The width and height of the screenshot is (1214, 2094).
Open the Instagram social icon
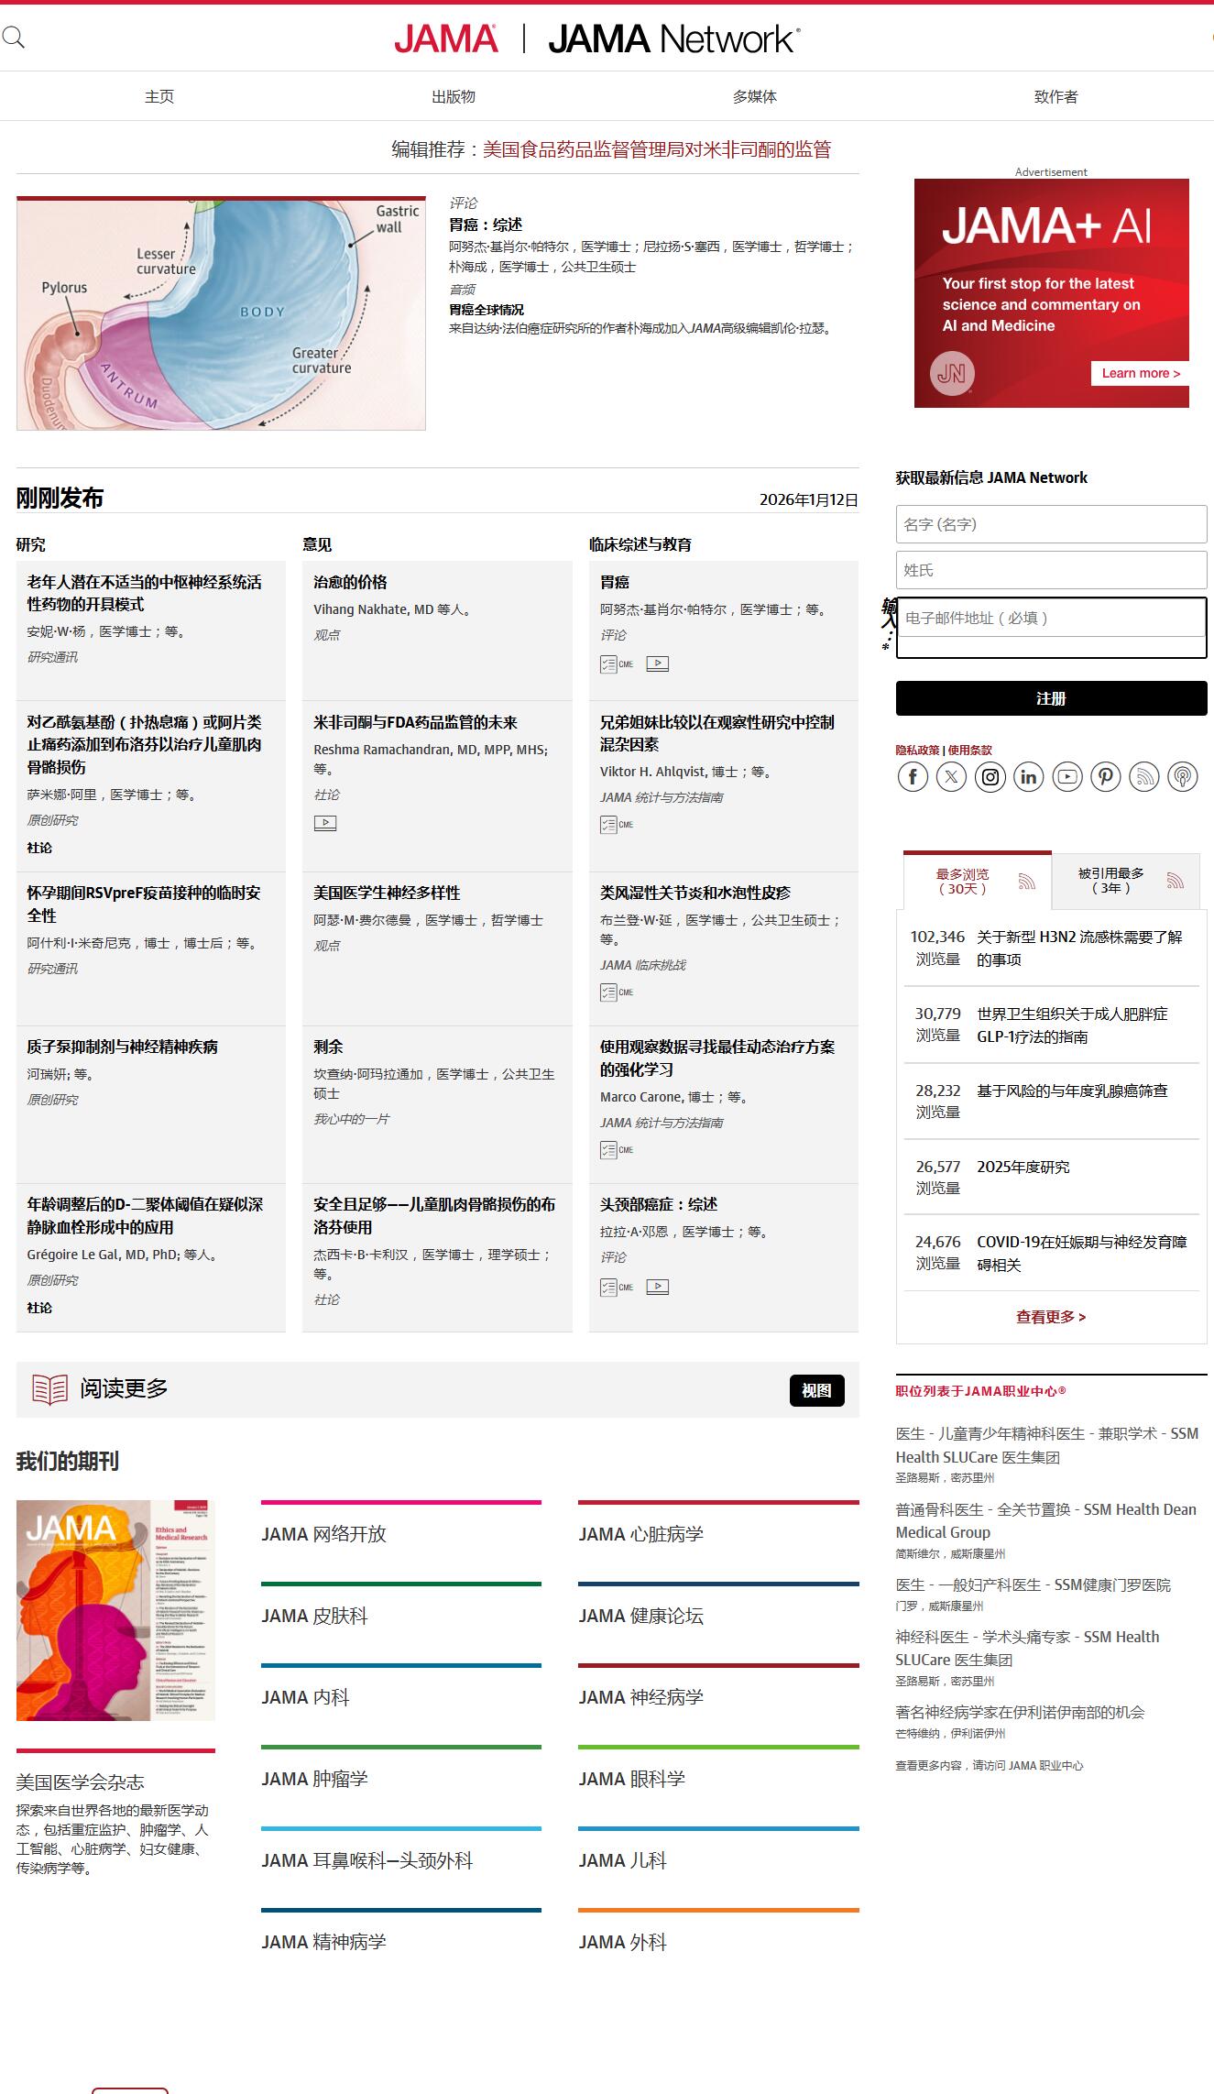pos(990,777)
